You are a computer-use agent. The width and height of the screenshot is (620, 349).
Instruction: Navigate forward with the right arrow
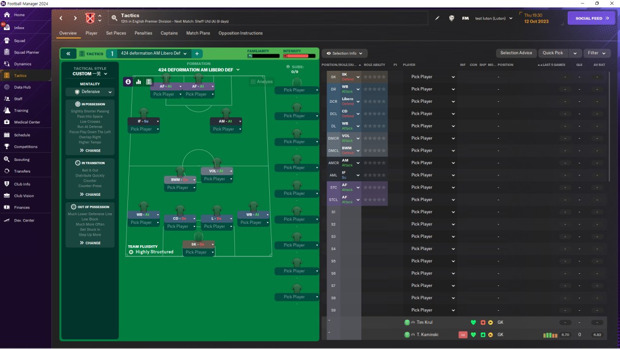pyautogui.click(x=75, y=18)
